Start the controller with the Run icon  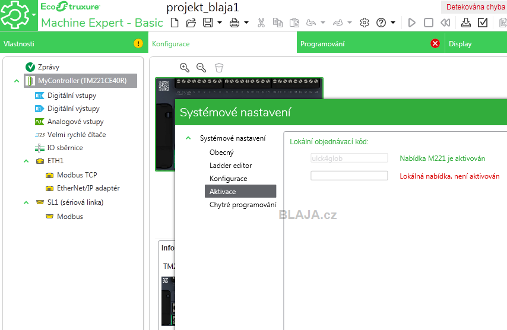pyautogui.click(x=411, y=23)
